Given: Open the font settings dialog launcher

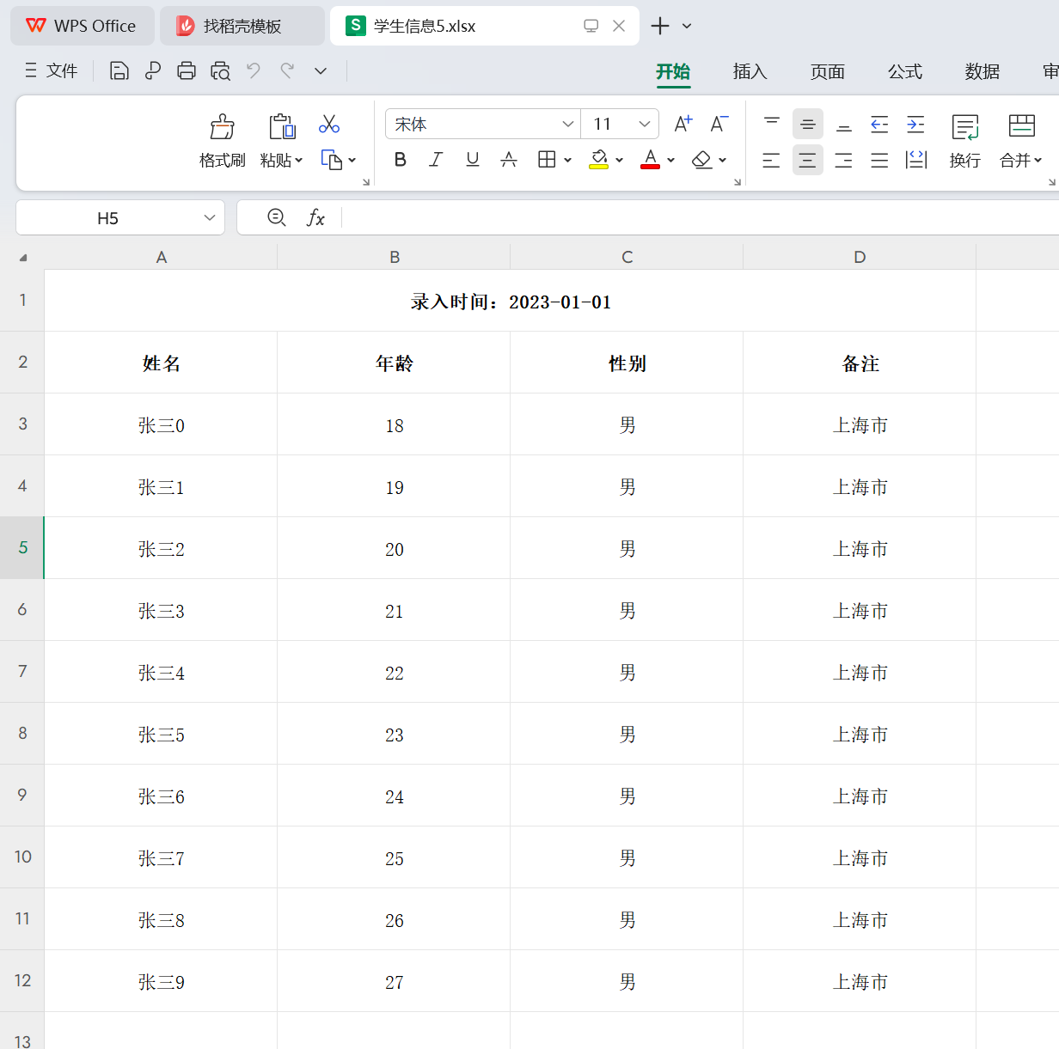Looking at the screenshot, I should tap(738, 182).
